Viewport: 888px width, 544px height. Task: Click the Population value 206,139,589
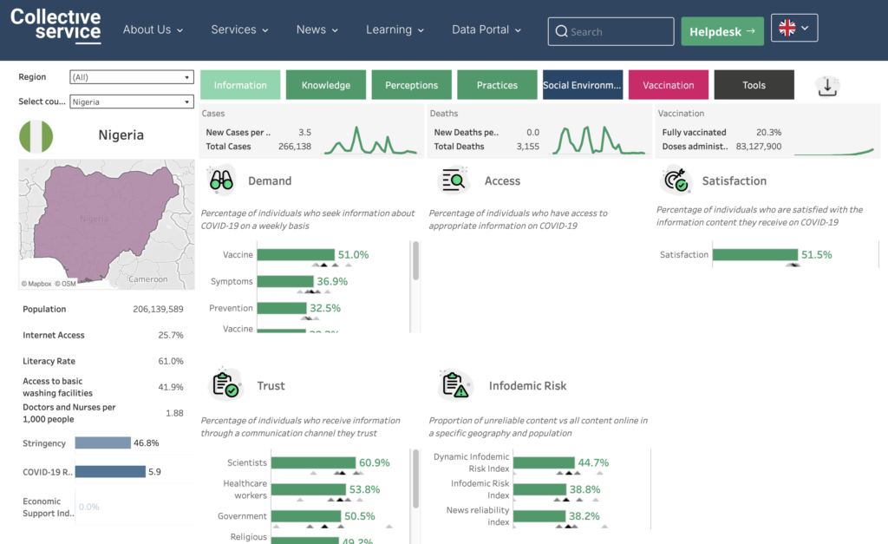(x=158, y=309)
